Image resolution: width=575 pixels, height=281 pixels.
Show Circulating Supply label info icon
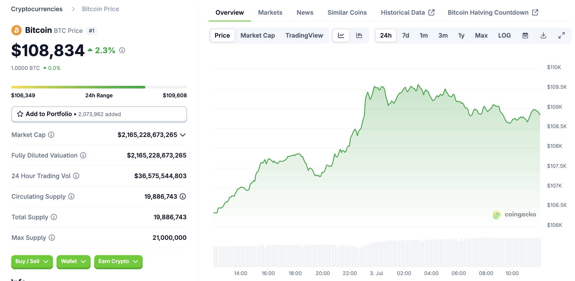(x=71, y=196)
